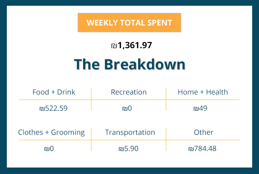Select the ₪0 amount under Clothes + Grooming
Viewport: 259px width, 174px height.
click(49, 148)
